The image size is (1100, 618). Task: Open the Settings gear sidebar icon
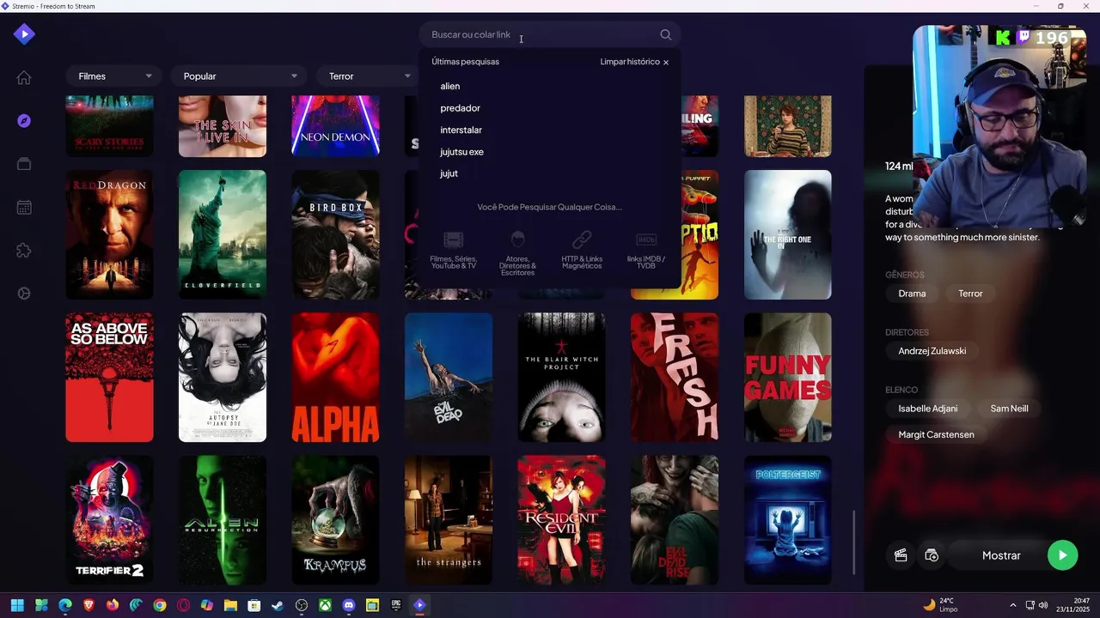(24, 294)
